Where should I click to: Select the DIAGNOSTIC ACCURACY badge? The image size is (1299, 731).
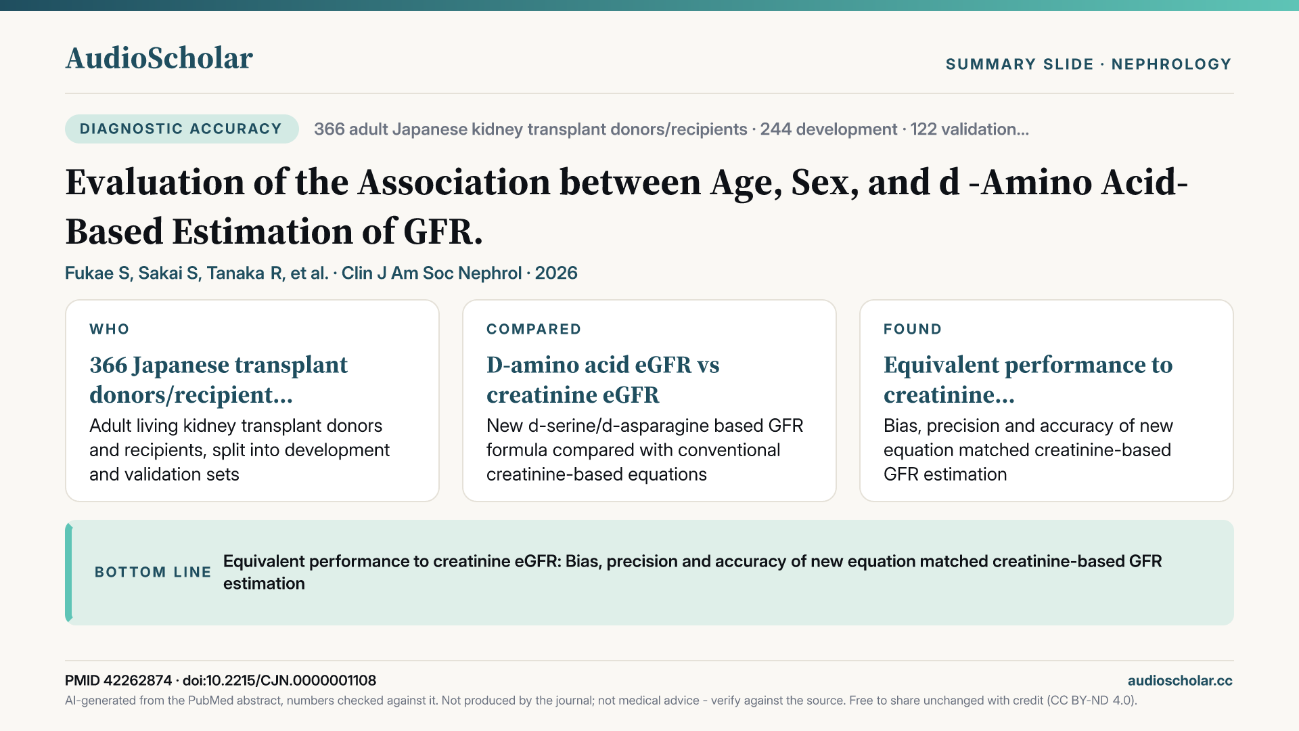tap(181, 129)
